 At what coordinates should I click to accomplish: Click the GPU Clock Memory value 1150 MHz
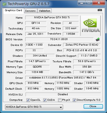[x=63, y=83]
